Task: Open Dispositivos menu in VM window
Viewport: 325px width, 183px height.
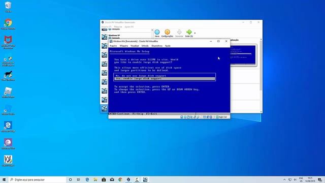Action: pyautogui.click(x=157, y=46)
